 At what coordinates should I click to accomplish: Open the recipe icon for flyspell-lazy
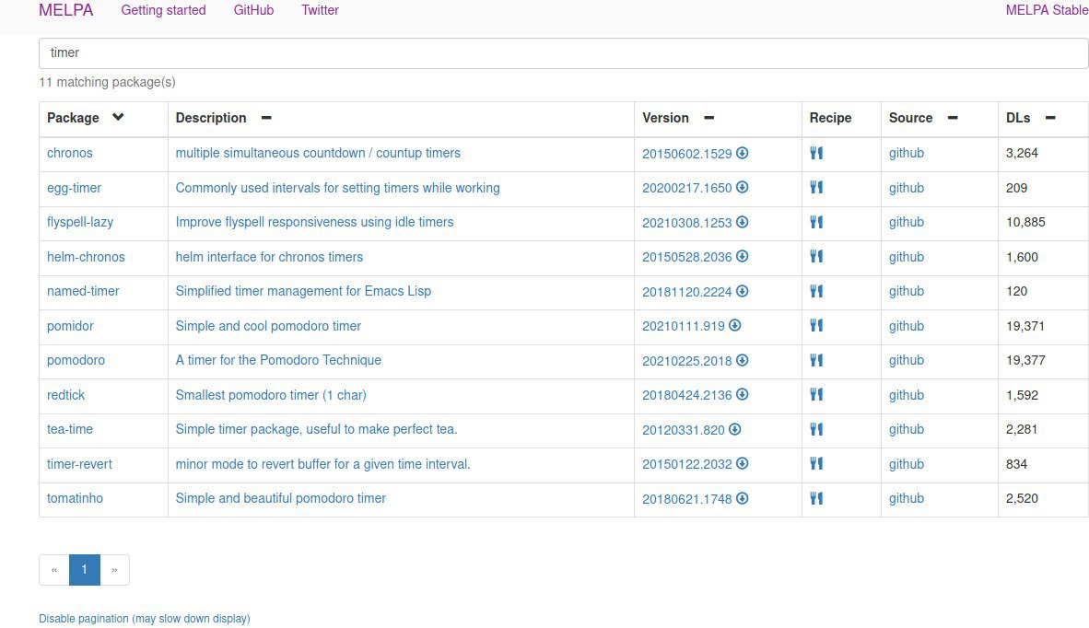[x=816, y=222]
